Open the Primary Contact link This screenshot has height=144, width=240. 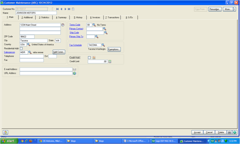tap(76, 29)
